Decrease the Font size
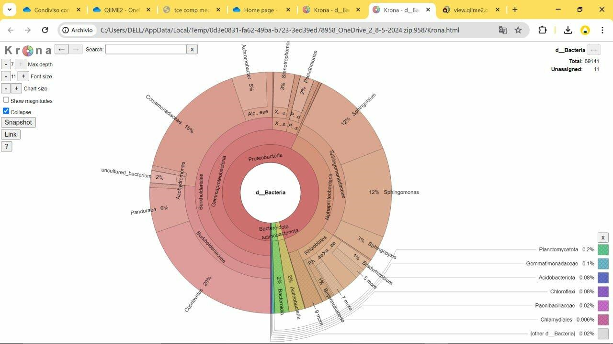Image resolution: width=613 pixels, height=344 pixels. pyautogui.click(x=6, y=76)
